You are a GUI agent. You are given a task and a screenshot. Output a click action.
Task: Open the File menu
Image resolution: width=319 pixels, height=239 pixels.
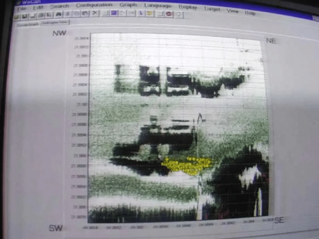tap(22, 7)
